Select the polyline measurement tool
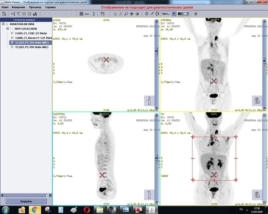Image resolution: width=268 pixels, height=214 pixels. coord(18,14)
